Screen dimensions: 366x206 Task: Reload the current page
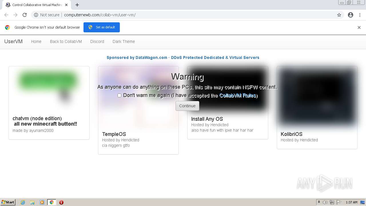pyautogui.click(x=25, y=15)
